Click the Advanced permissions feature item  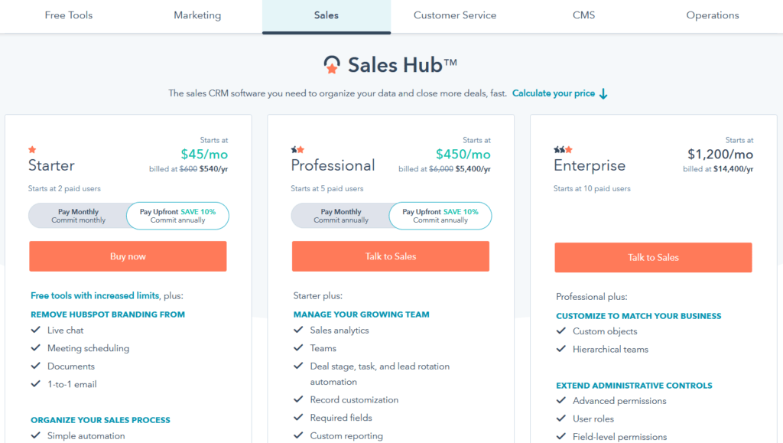pos(619,401)
